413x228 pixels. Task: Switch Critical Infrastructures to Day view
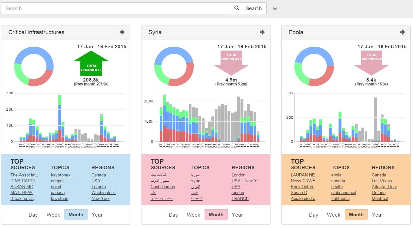(33, 215)
